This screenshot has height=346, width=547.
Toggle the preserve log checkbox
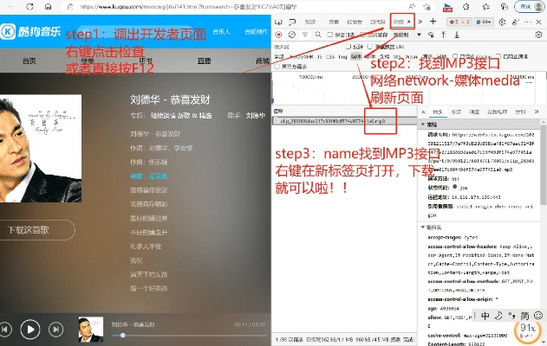pos(329,35)
